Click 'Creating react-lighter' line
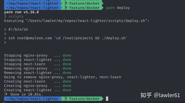Screen dimensions: 185x103 coord(38,90)
